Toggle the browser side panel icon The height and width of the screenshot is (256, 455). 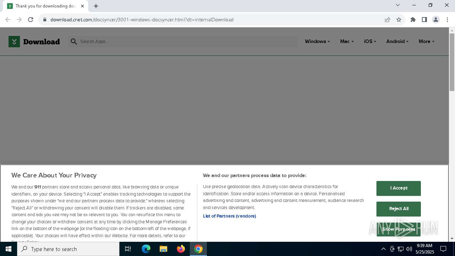[x=424, y=20]
